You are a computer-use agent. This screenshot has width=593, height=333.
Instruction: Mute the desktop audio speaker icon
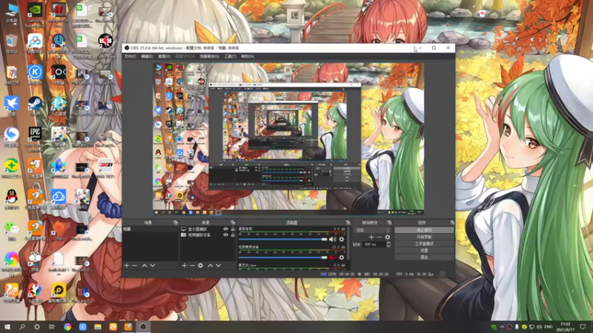pyautogui.click(x=332, y=239)
